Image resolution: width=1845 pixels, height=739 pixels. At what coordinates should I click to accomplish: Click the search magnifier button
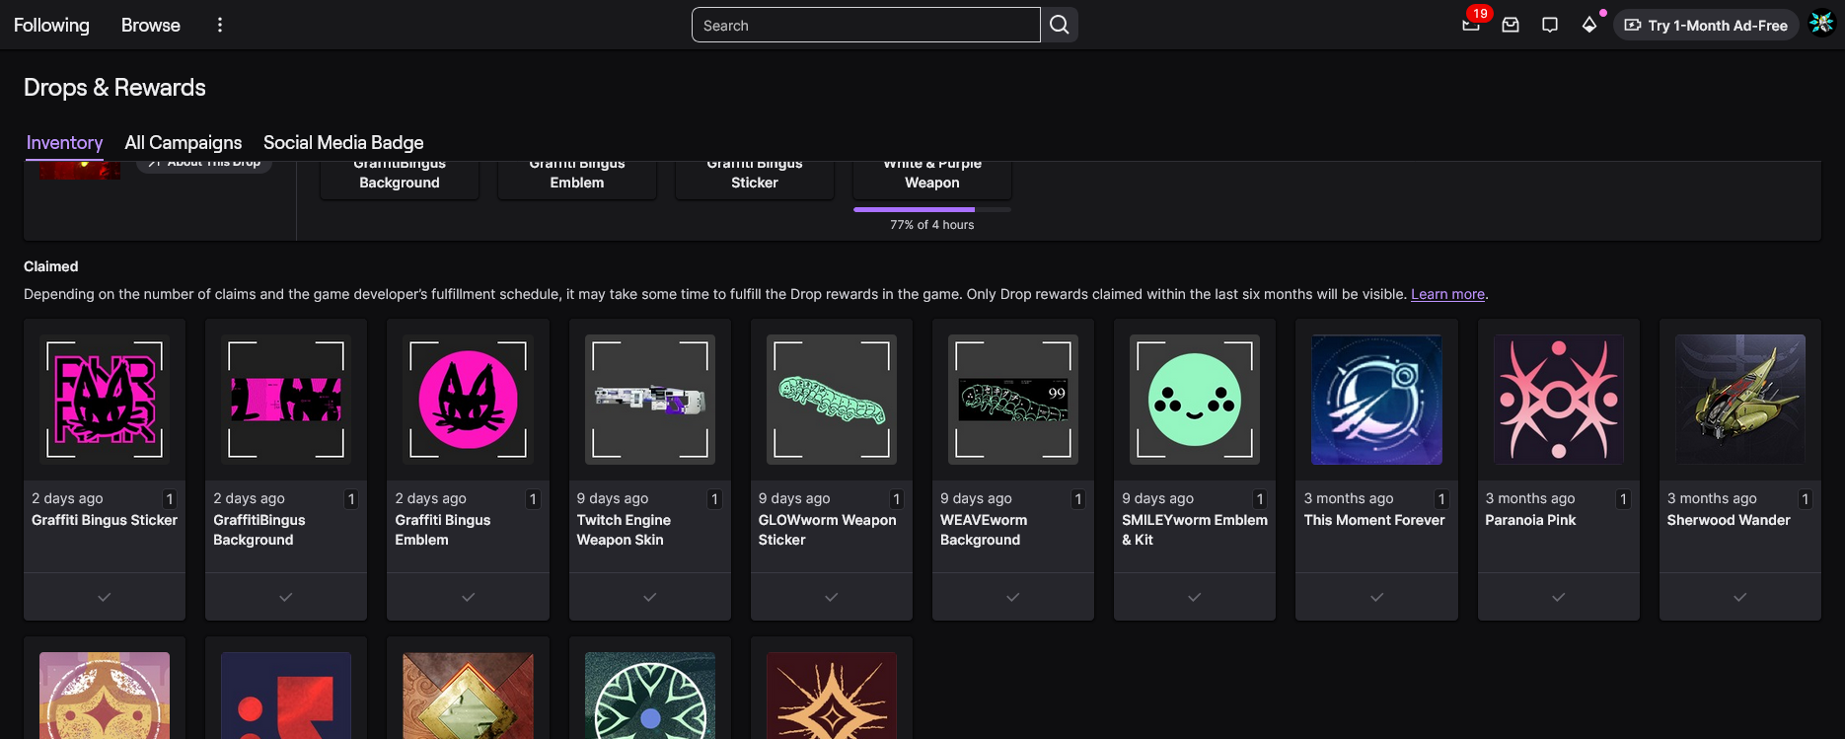click(1059, 25)
